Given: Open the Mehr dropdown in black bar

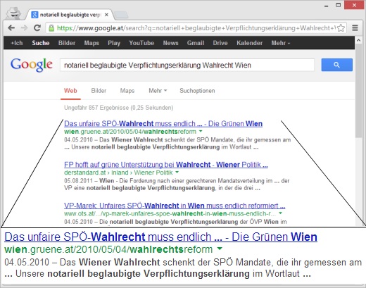Looking at the screenshot, I should click(x=281, y=43).
